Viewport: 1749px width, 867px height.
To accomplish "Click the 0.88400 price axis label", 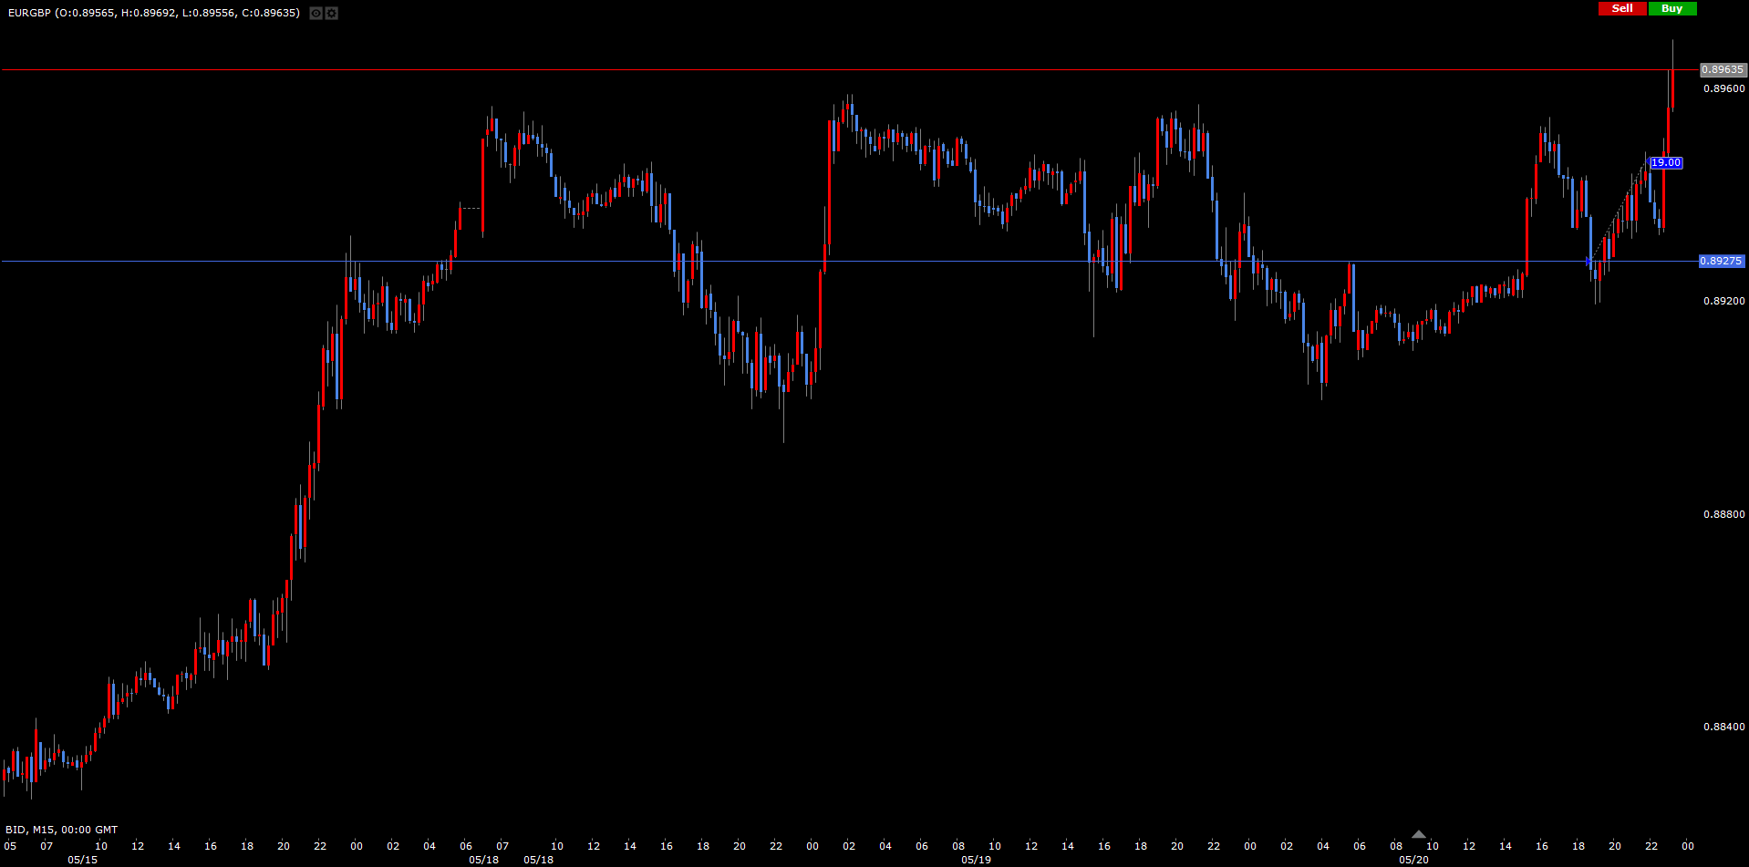I will (x=1723, y=727).
